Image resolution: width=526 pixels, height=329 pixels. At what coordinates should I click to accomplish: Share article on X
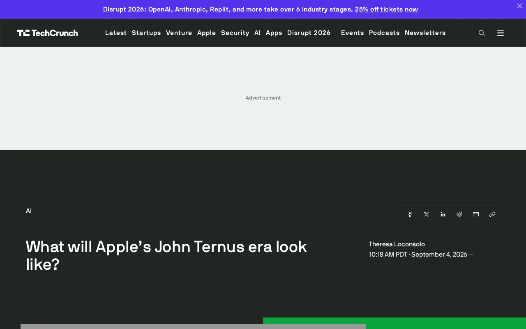pos(427,214)
